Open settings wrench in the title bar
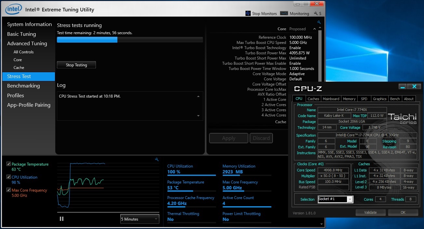424x229 pixels. click(x=316, y=14)
